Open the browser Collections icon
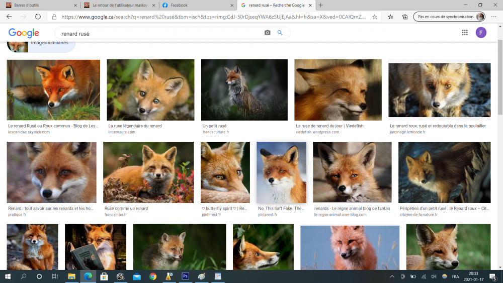 [x=405, y=17]
